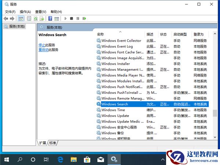Image resolution: width=220 pixels, height=165 pixels.
Task: Select the Windows Management I... row
Action: (x=153, y=69)
